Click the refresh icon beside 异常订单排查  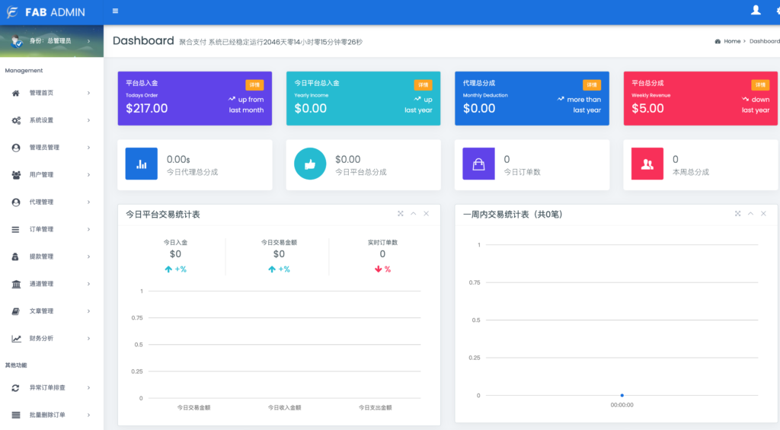[16, 387]
